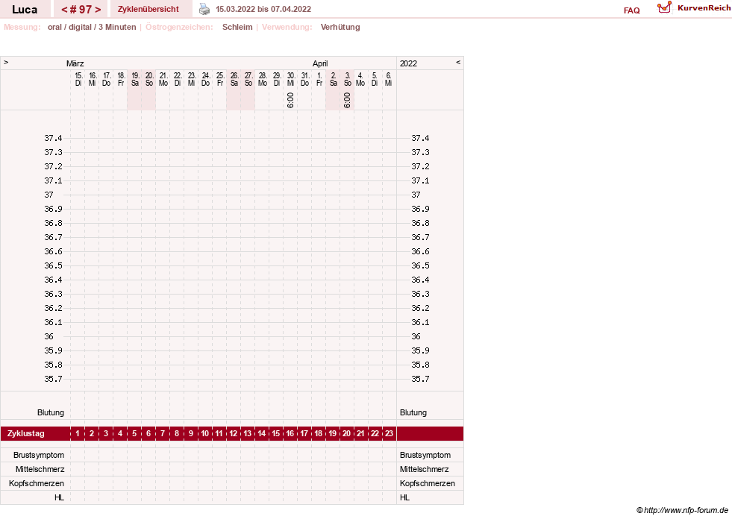Click the '>' arrow at chart top-left corner
This screenshot has height=519, width=732.
pyautogui.click(x=6, y=62)
